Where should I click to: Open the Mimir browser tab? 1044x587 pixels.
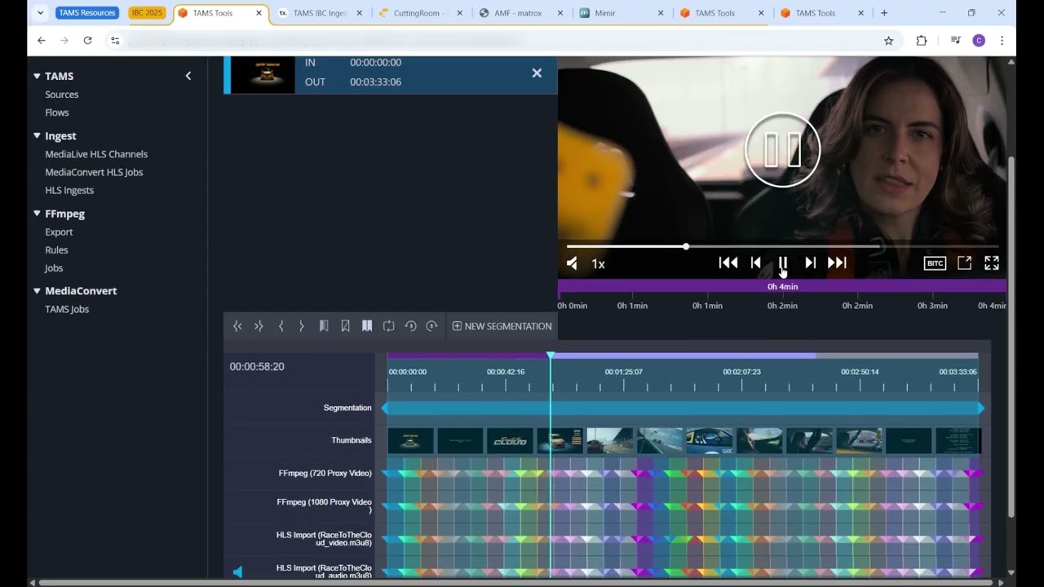click(x=604, y=13)
